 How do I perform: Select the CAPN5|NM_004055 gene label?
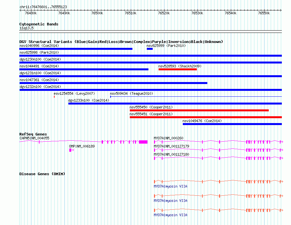[34, 138]
